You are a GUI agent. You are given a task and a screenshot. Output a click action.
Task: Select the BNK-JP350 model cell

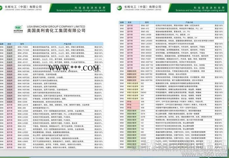pyautogui.click(x=23, y=53)
